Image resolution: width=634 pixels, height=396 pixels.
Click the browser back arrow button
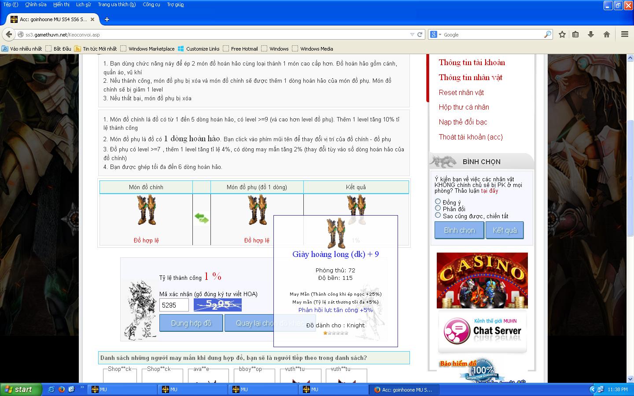[8, 34]
